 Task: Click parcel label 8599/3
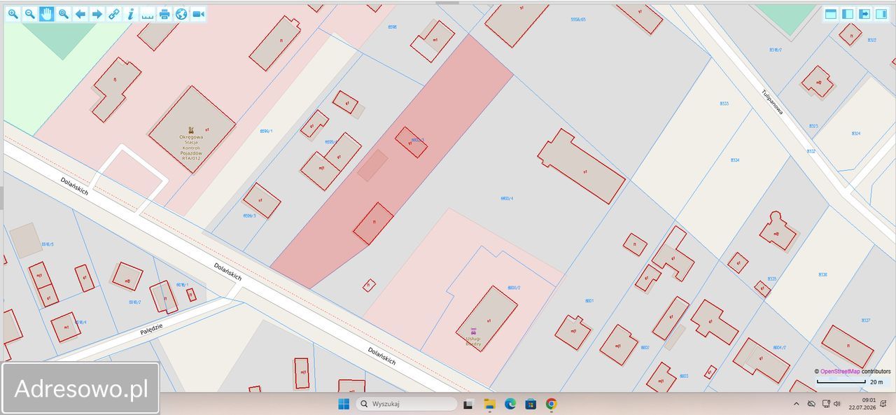coord(249,216)
